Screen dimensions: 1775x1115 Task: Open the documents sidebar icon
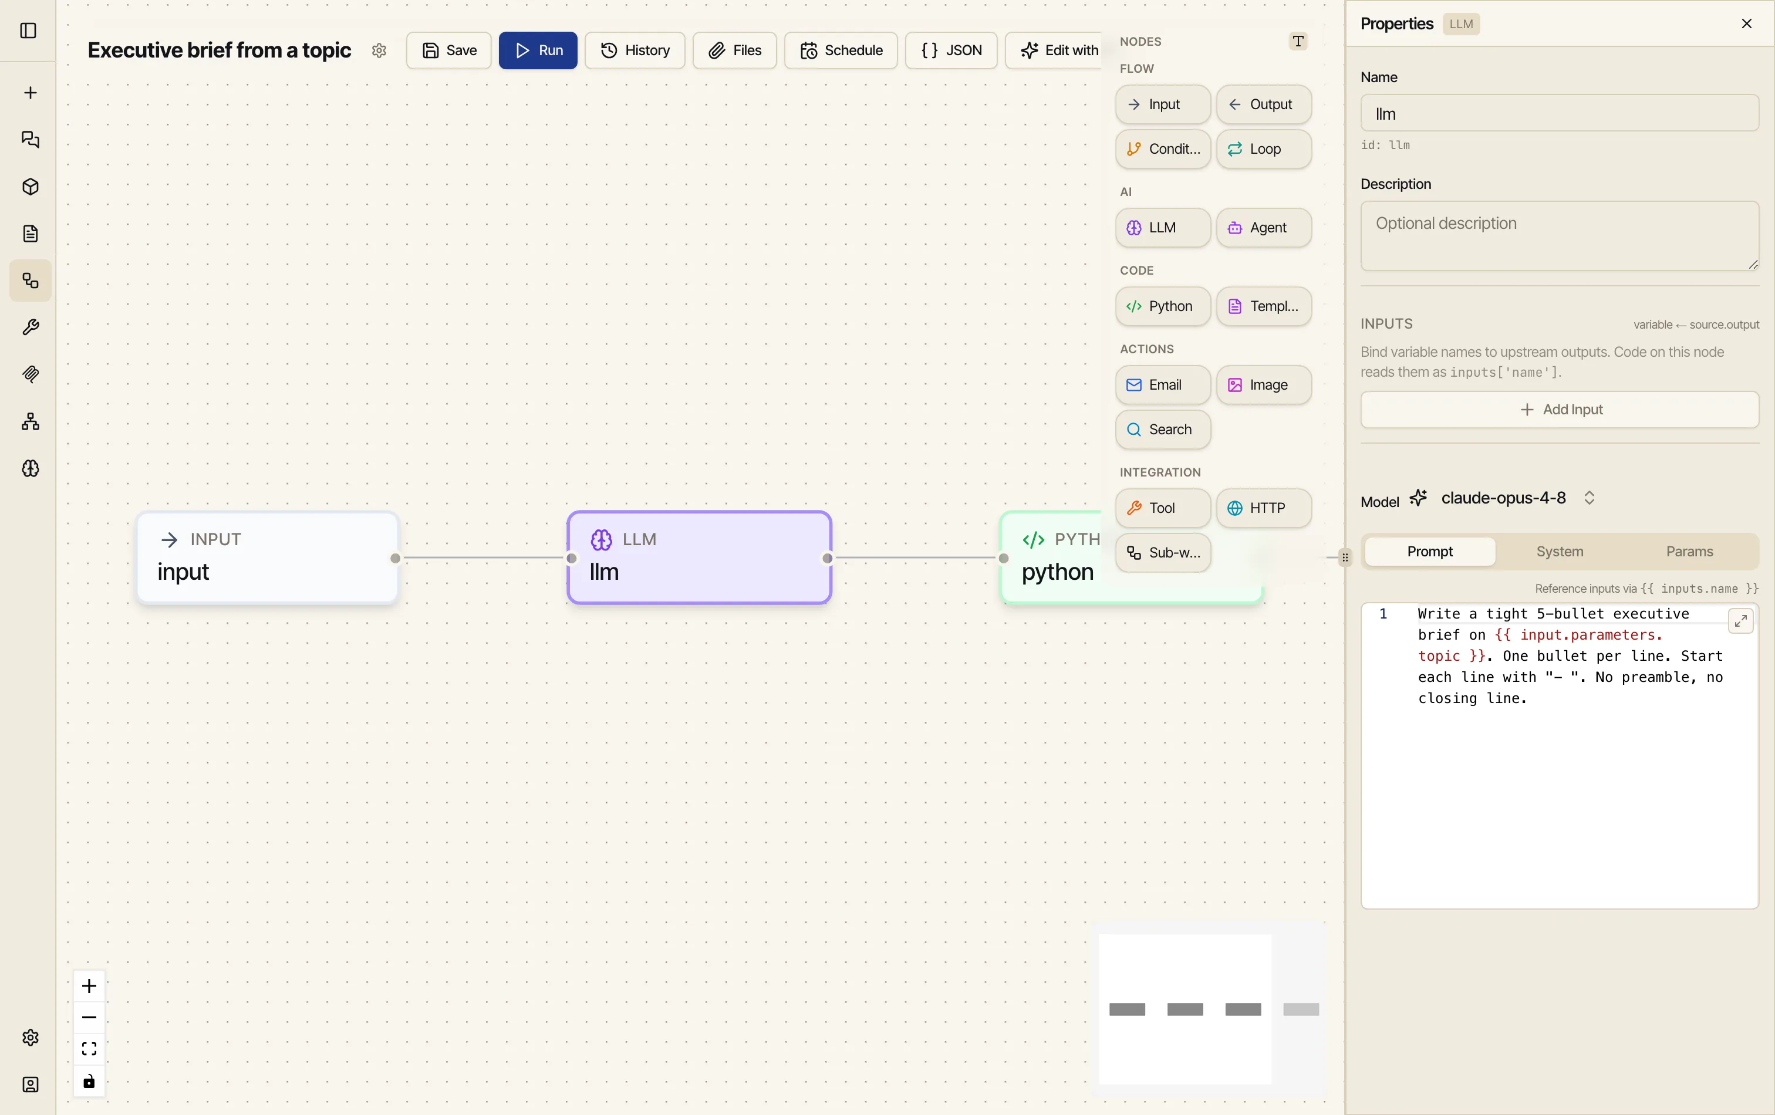pos(30,234)
